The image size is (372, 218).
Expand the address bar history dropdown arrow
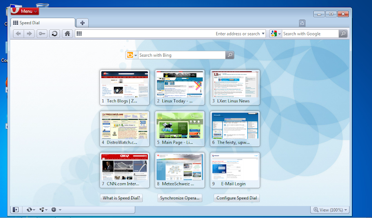click(x=263, y=33)
